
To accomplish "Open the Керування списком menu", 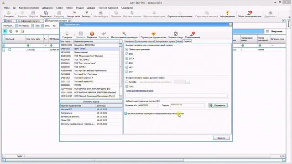I will coord(29,8).
